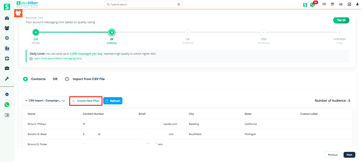This screenshot has height=162, width=362.
Task: Open the search bar filter dropdown arrow
Action: pos(179,4)
